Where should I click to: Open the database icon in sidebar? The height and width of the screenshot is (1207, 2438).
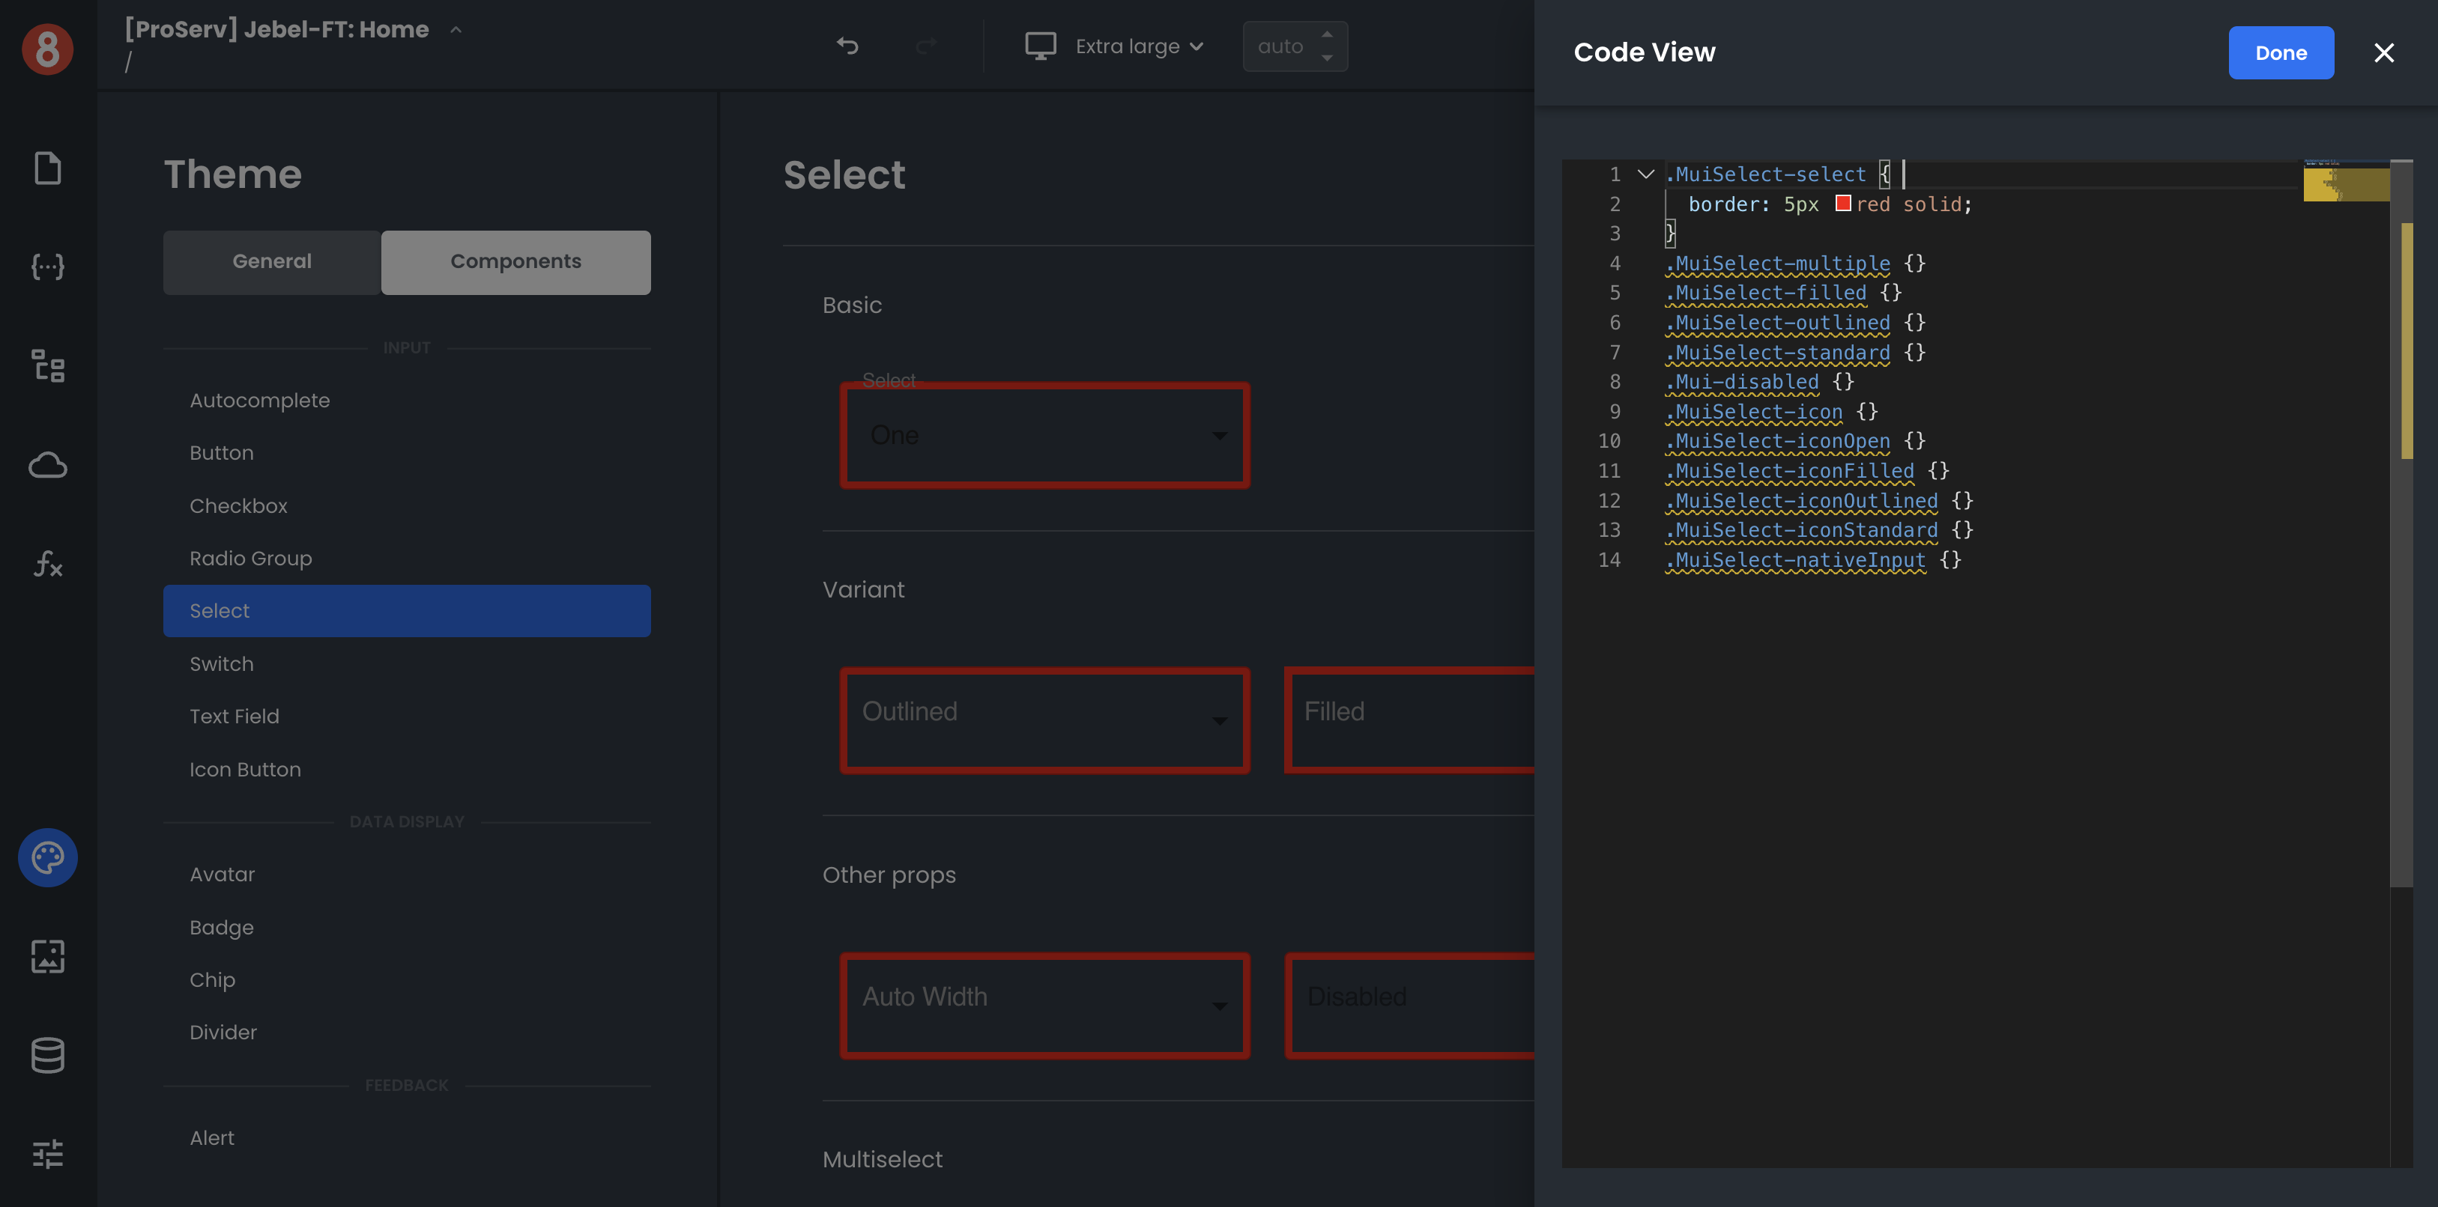[x=47, y=1055]
